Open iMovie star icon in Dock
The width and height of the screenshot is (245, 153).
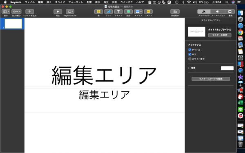(x=241, y=77)
